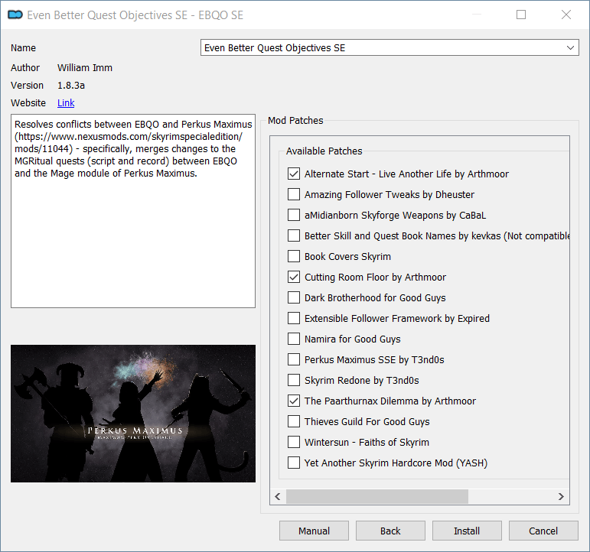The width and height of the screenshot is (590, 552).
Task: Tick Wintersun - Faiths of Skyrim checkbox
Action: (294, 442)
